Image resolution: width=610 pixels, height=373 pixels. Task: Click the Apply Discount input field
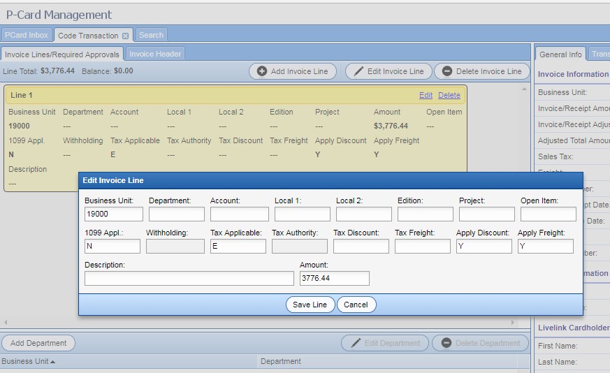(x=484, y=246)
